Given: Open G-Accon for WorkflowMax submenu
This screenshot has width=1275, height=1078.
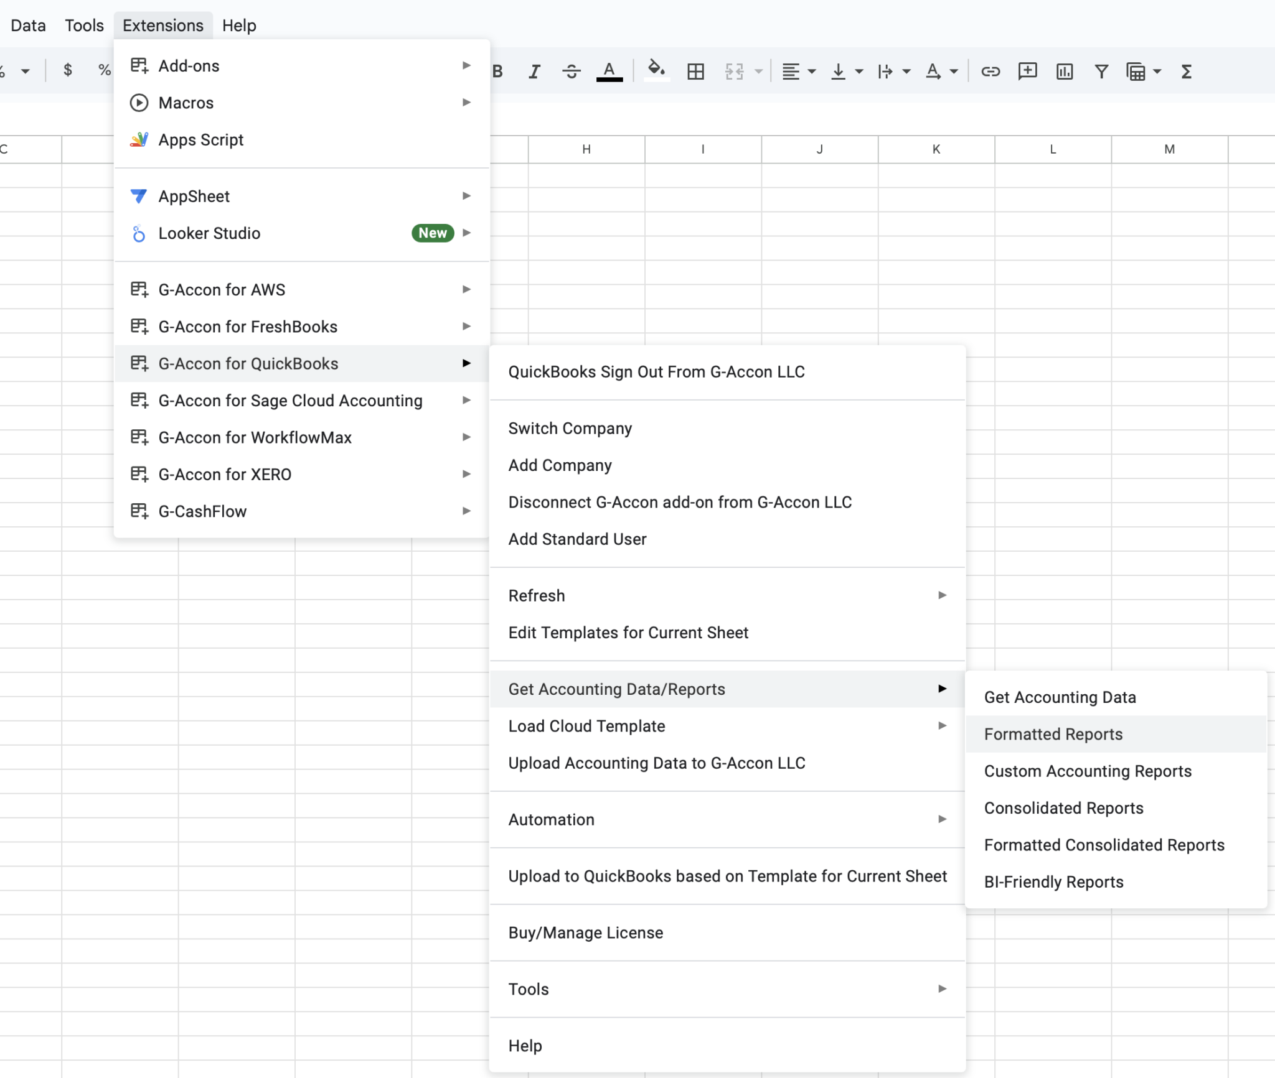Looking at the screenshot, I should click(302, 437).
